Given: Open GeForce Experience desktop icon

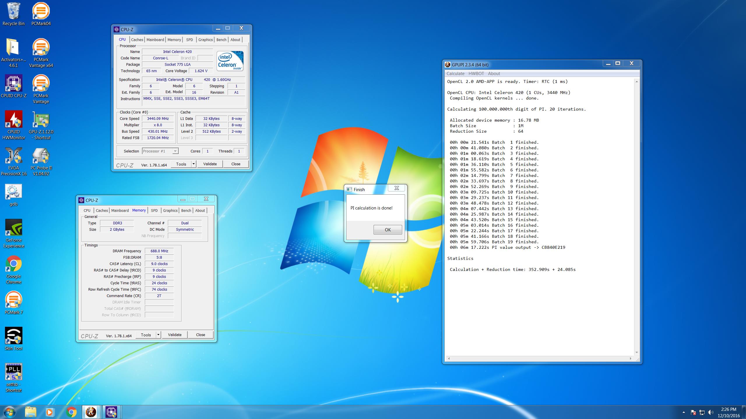Looking at the screenshot, I should 13,233.
